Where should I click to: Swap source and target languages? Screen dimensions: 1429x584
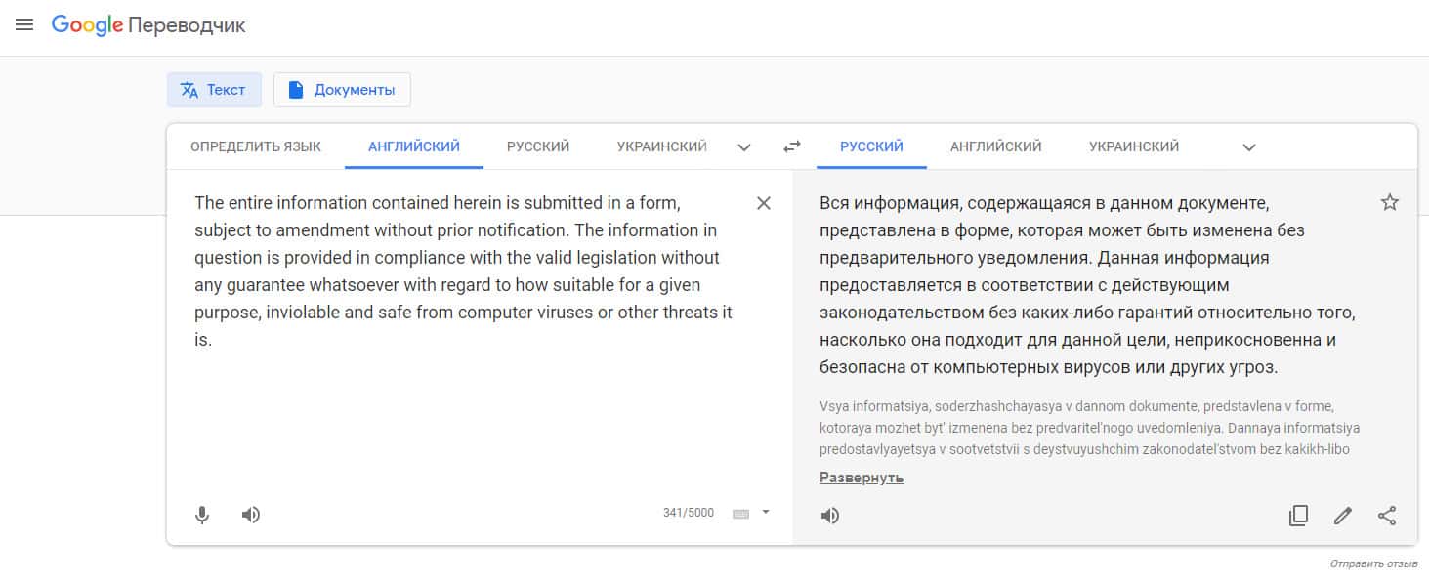[792, 146]
